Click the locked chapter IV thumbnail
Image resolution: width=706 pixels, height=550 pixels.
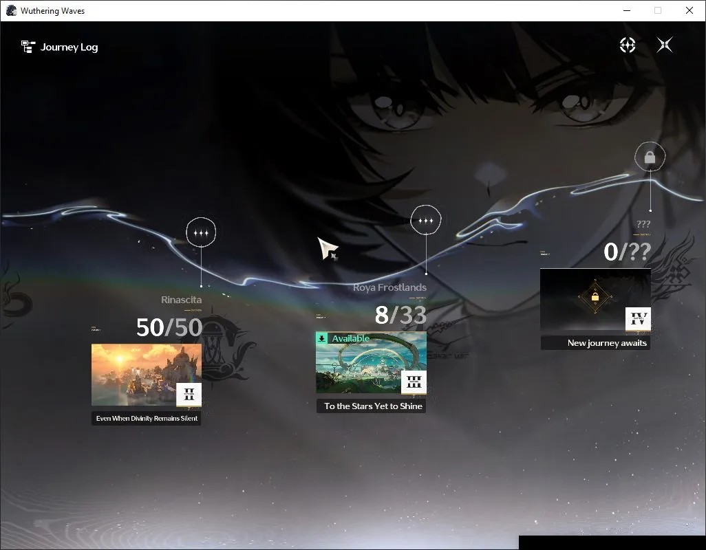(595, 299)
